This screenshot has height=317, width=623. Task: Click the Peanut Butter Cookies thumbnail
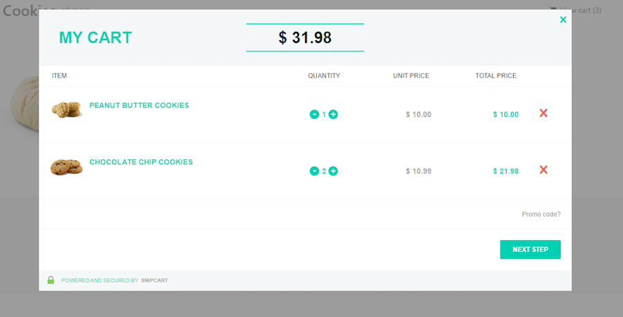66,109
